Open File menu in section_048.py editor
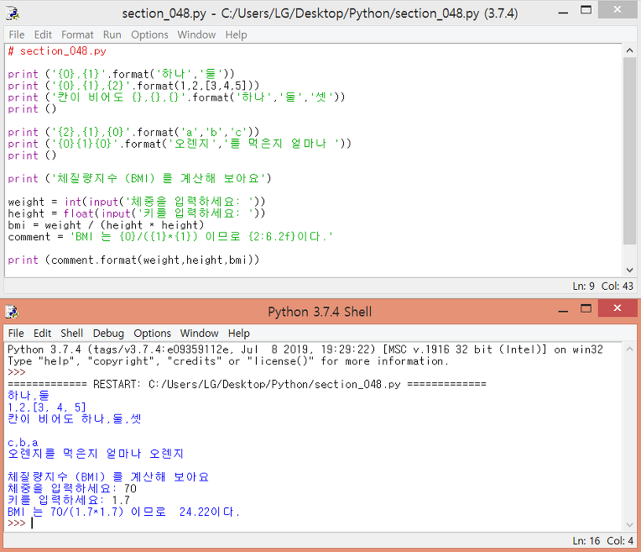The image size is (641, 552). 17,34
